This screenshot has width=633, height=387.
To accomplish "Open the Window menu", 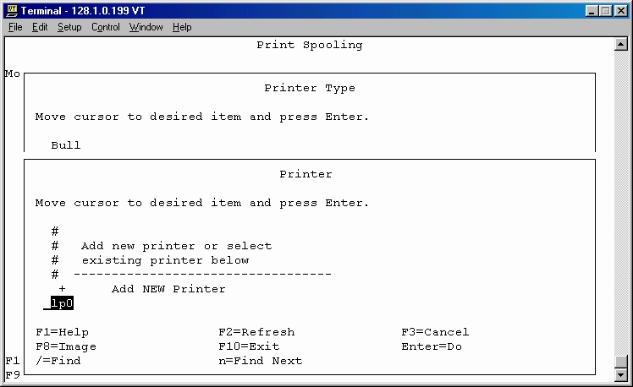I will [146, 27].
